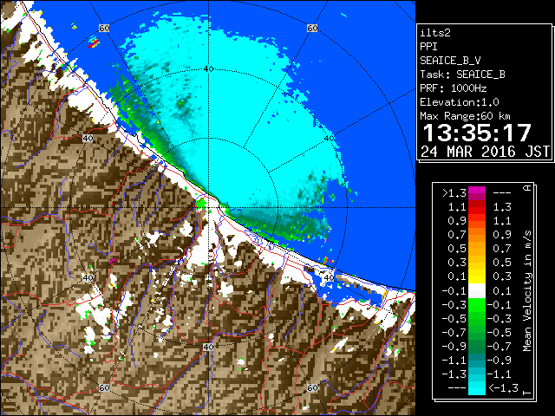Click the northwest '60' range ring label

(x=104, y=29)
